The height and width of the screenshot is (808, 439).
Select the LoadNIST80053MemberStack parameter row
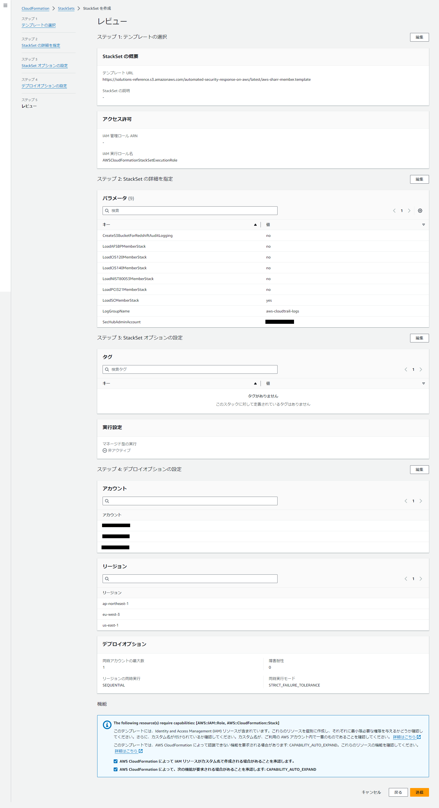click(263, 279)
